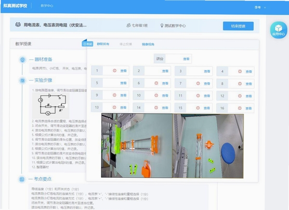Viewport: 289px width, 210px height.
Task: Click 查看 for station 2
Action: (165, 71)
